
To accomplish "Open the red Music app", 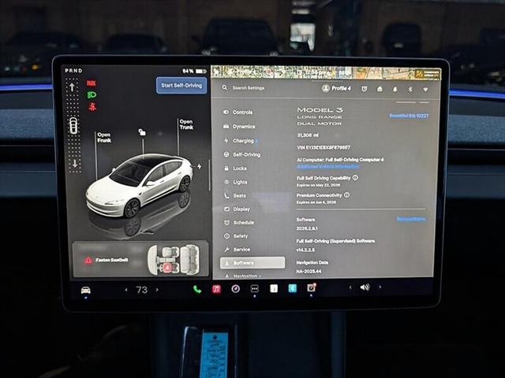I will coord(216,289).
